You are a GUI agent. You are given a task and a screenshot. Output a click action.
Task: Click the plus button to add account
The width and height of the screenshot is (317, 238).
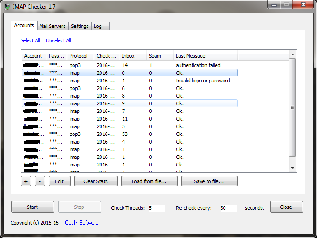(x=27, y=181)
